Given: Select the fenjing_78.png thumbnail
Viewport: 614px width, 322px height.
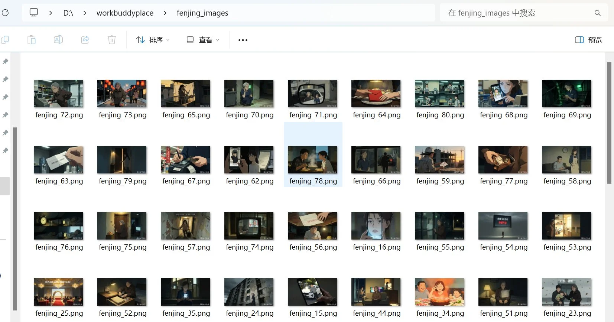Looking at the screenshot, I should (313, 160).
